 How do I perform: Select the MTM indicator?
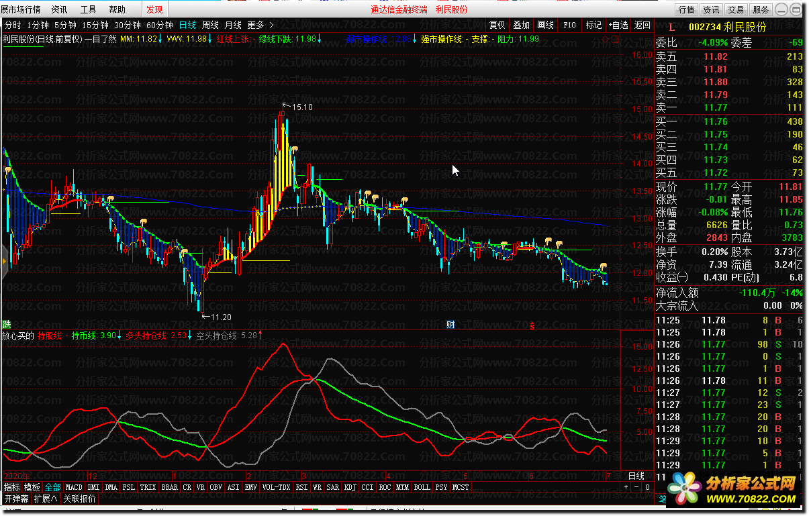tap(402, 487)
